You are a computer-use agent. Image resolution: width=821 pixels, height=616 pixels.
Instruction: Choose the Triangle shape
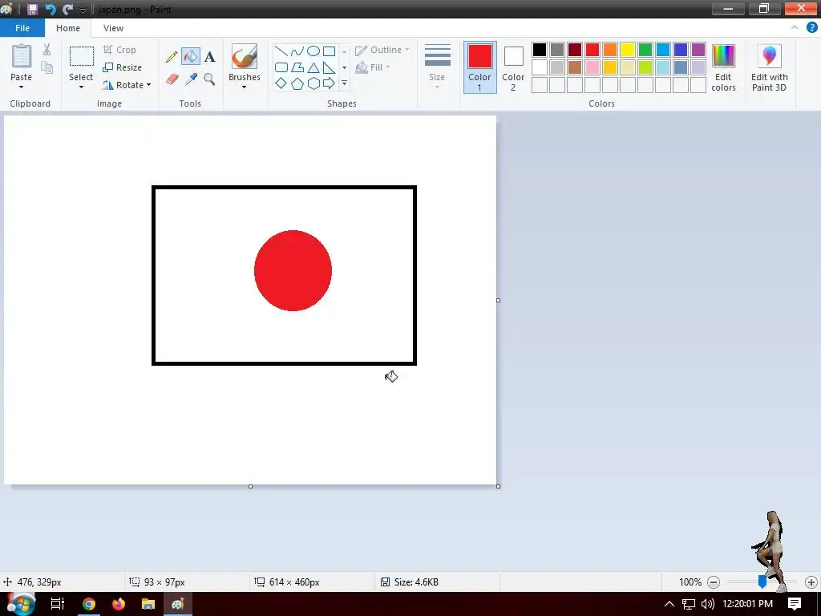tap(313, 67)
